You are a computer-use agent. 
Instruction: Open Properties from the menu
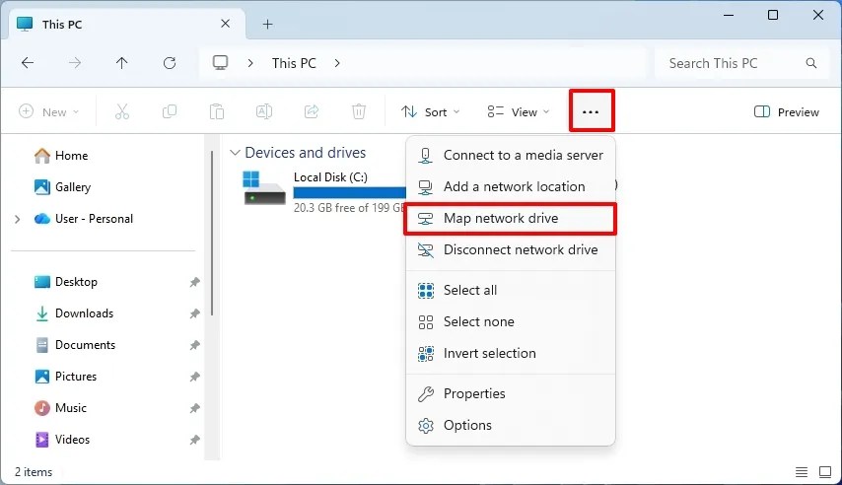click(511, 393)
